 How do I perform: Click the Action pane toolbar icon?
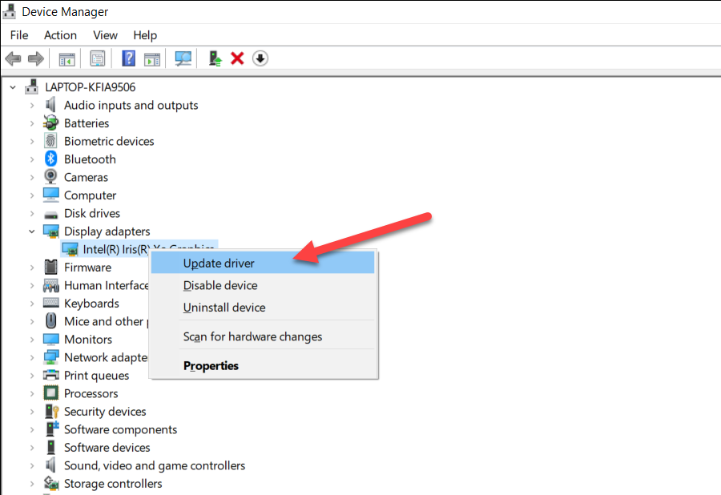point(152,58)
